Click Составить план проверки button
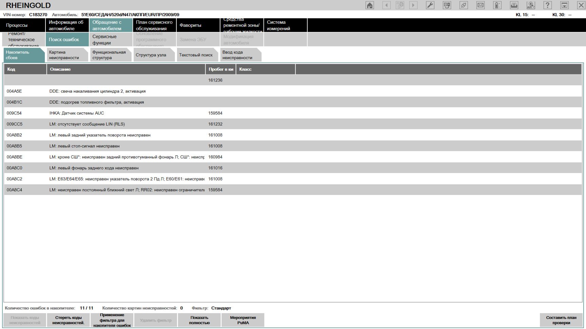This screenshot has height=329, width=586. pos(561,320)
